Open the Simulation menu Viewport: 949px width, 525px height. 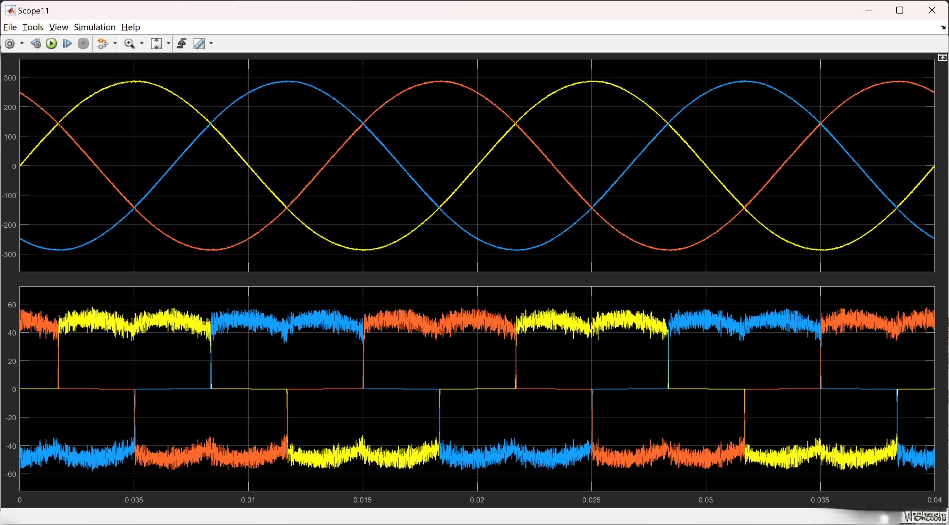point(95,27)
